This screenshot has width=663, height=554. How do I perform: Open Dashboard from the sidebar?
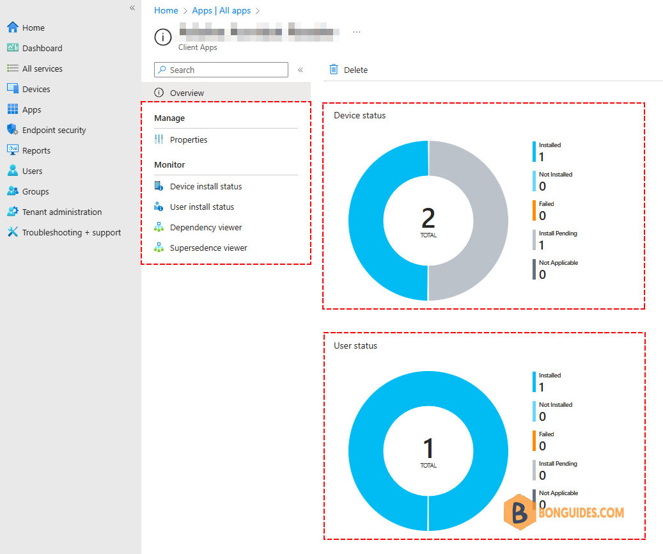click(42, 48)
